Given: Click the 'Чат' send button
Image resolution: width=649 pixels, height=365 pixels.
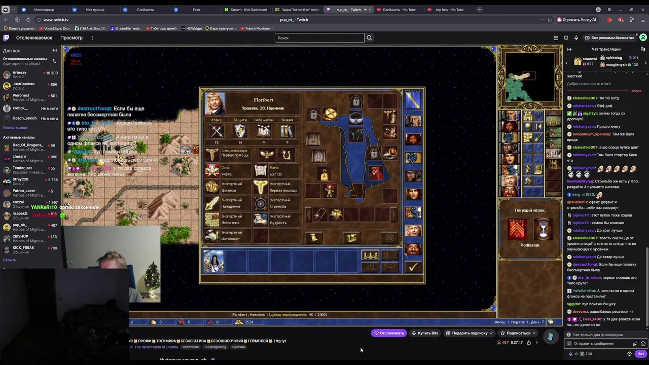Looking at the screenshot, I should click(641, 354).
